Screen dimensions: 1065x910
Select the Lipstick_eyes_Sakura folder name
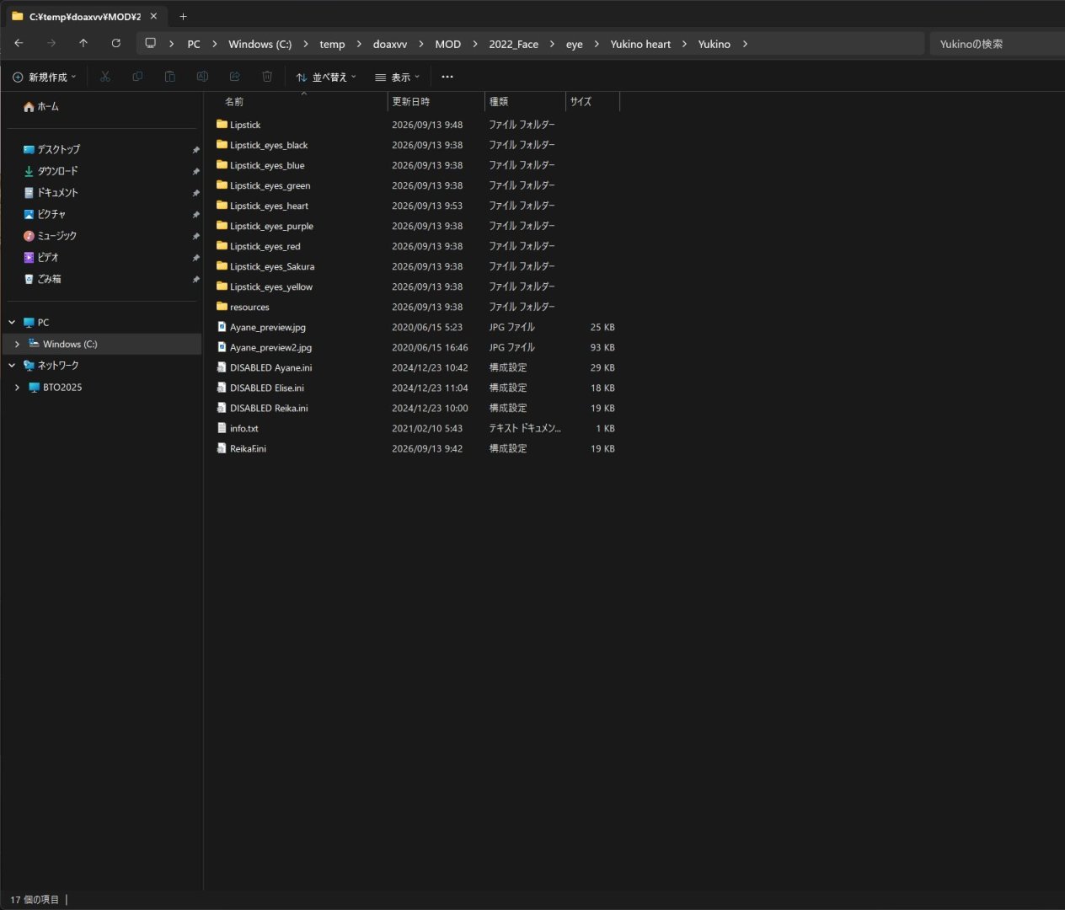pos(272,266)
